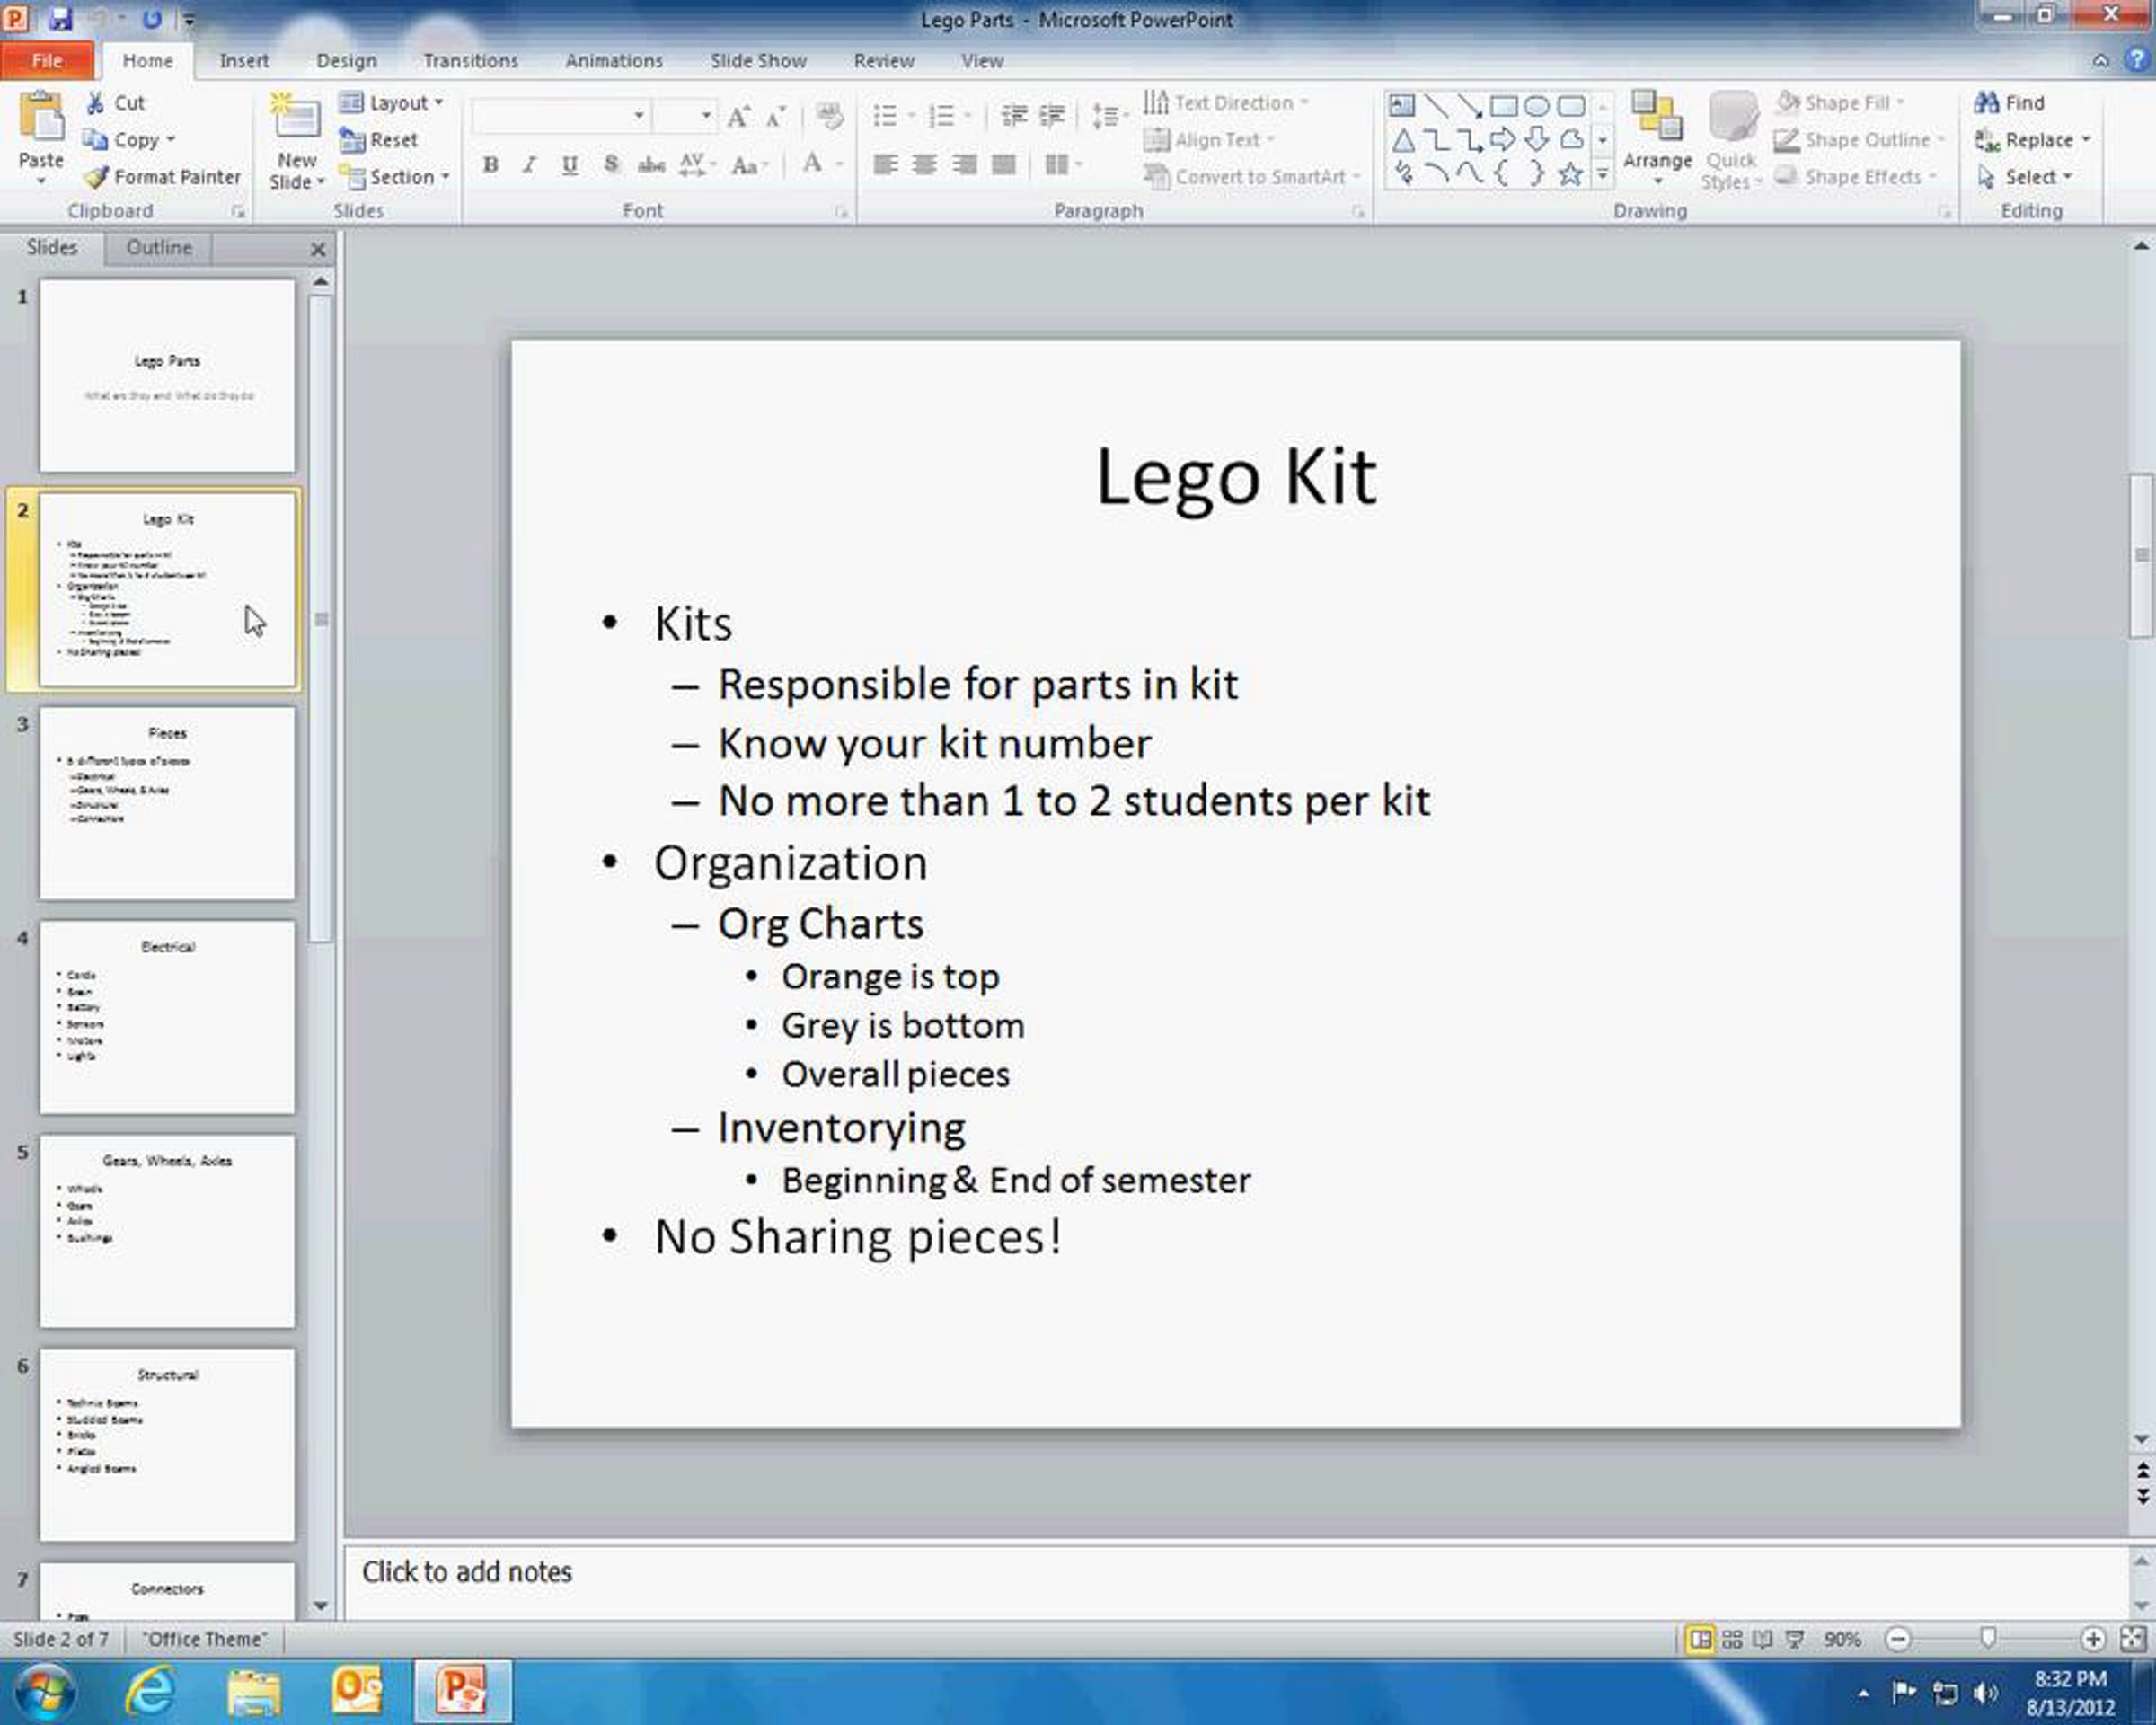Decrease font size with the shrink-font icon
Screen dimensions: 2156x1725
tap(776, 116)
